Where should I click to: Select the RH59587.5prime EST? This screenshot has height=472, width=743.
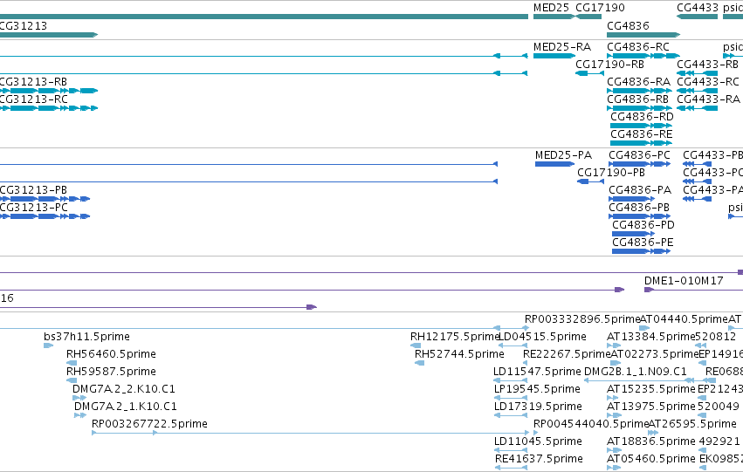point(72,380)
